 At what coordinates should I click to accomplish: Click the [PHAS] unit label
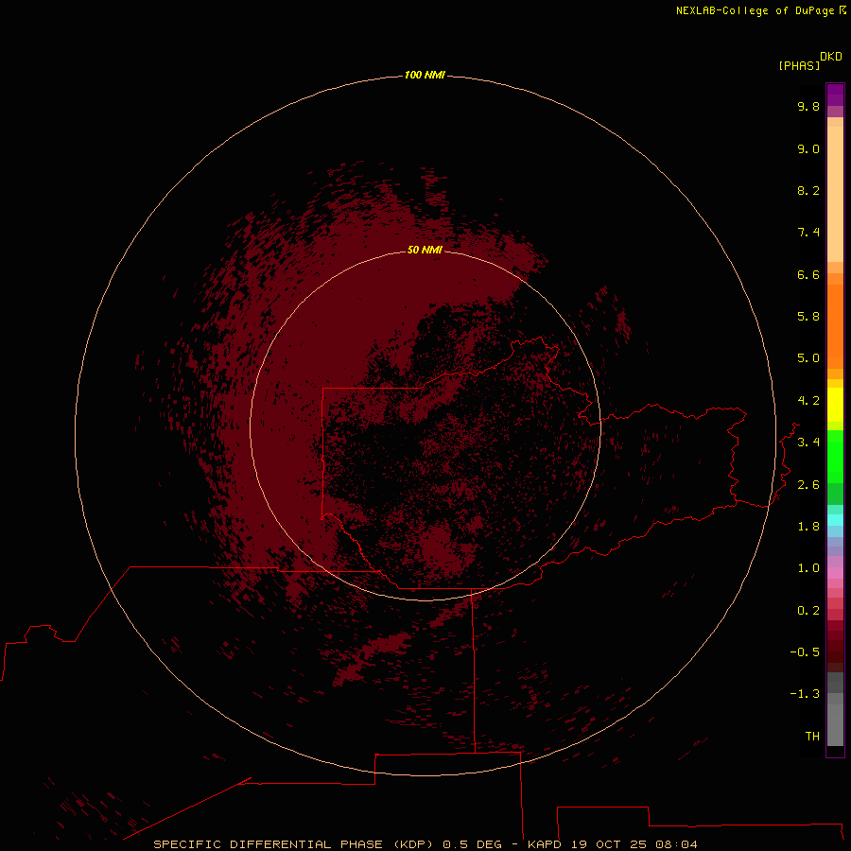coord(799,65)
